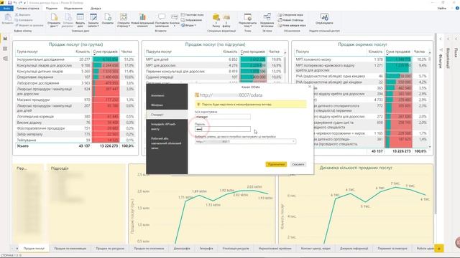The image size is (460, 258).
Task: Add a new page with yellow plus button
Action: (439, 249)
